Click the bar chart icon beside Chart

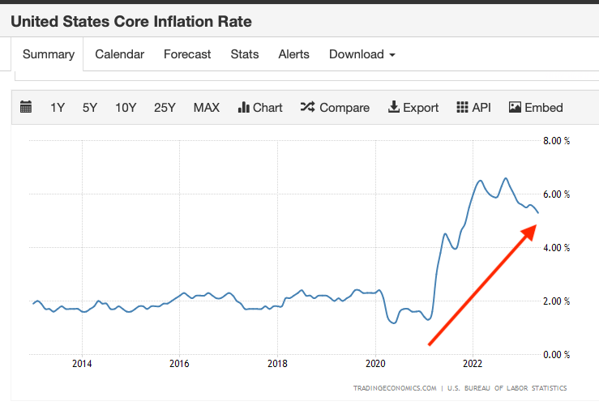click(x=242, y=107)
